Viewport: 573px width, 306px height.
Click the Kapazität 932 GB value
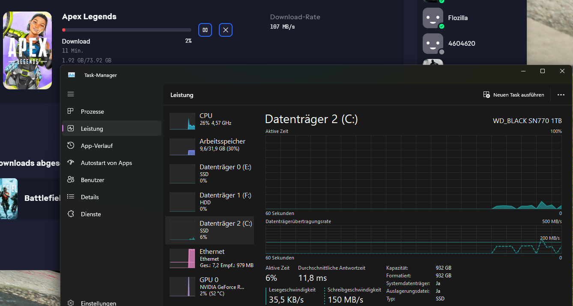[x=444, y=268]
